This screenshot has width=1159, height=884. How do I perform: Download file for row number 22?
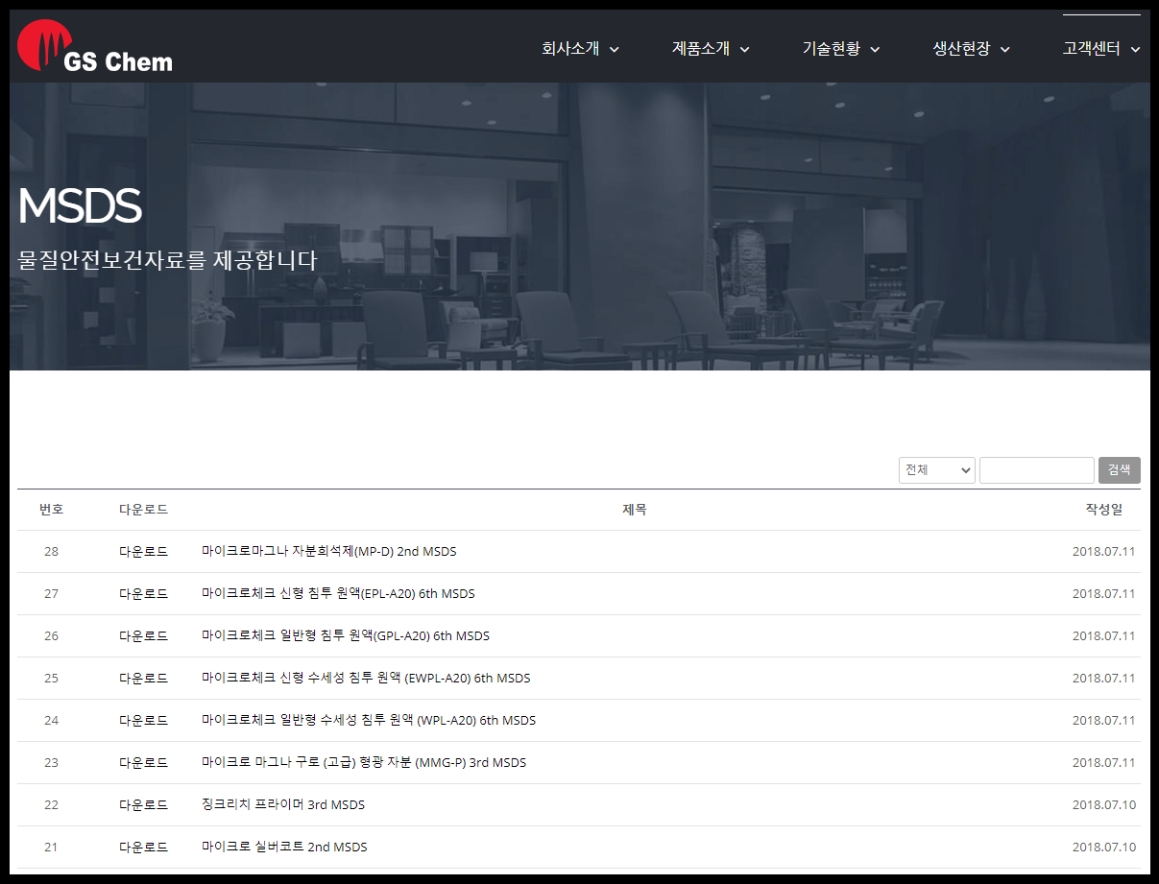coord(144,805)
